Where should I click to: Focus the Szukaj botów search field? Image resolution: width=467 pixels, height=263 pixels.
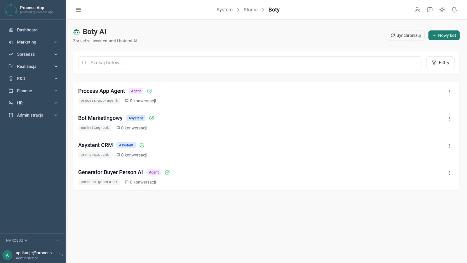click(x=250, y=63)
